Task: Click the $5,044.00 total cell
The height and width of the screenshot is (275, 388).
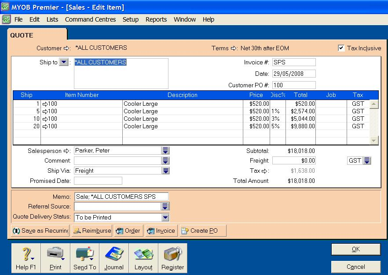Action: coord(300,119)
